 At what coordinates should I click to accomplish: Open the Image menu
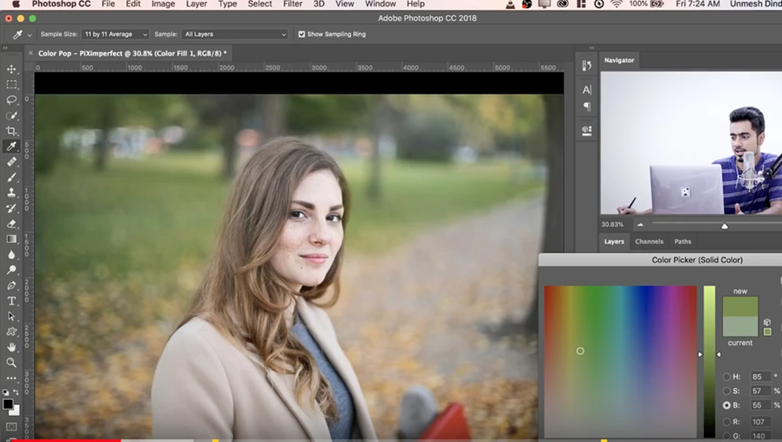click(163, 4)
